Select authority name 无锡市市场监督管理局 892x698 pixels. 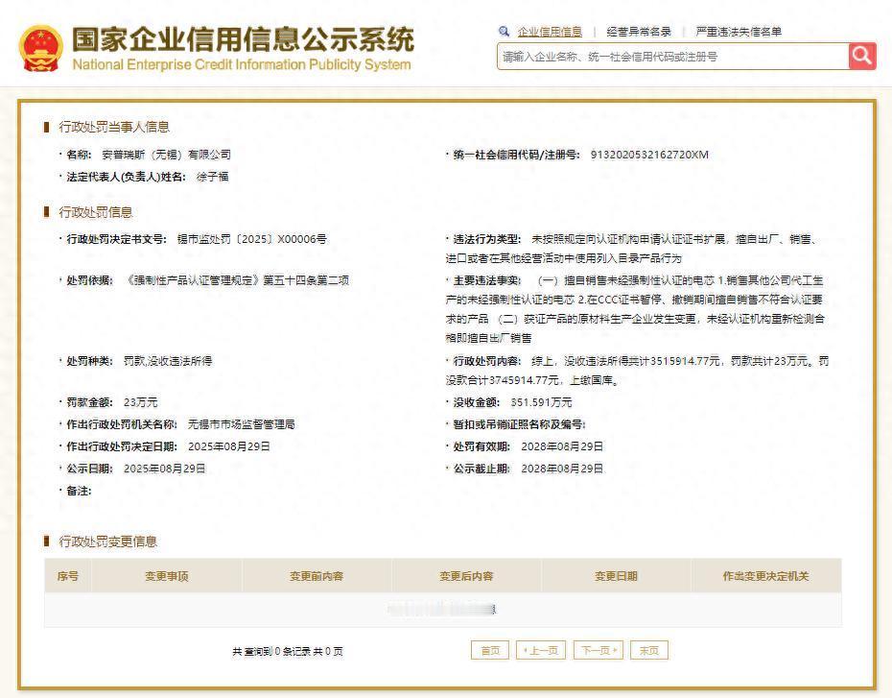pos(242,424)
